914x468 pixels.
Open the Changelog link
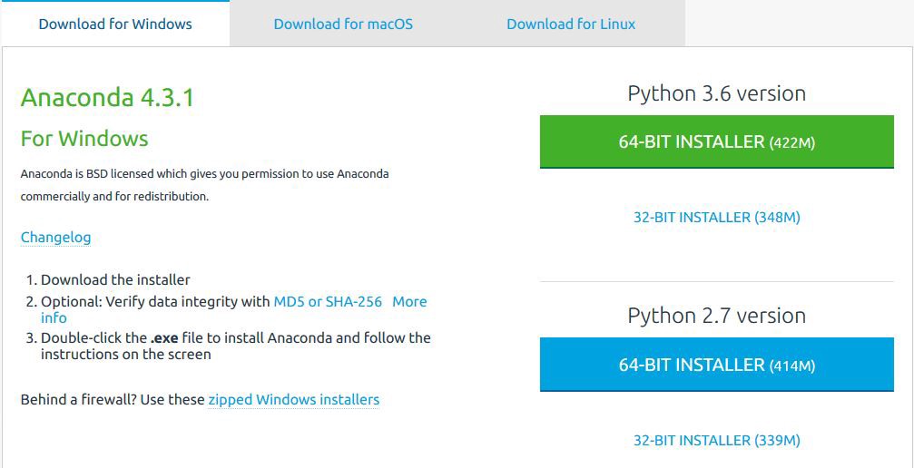pos(56,238)
